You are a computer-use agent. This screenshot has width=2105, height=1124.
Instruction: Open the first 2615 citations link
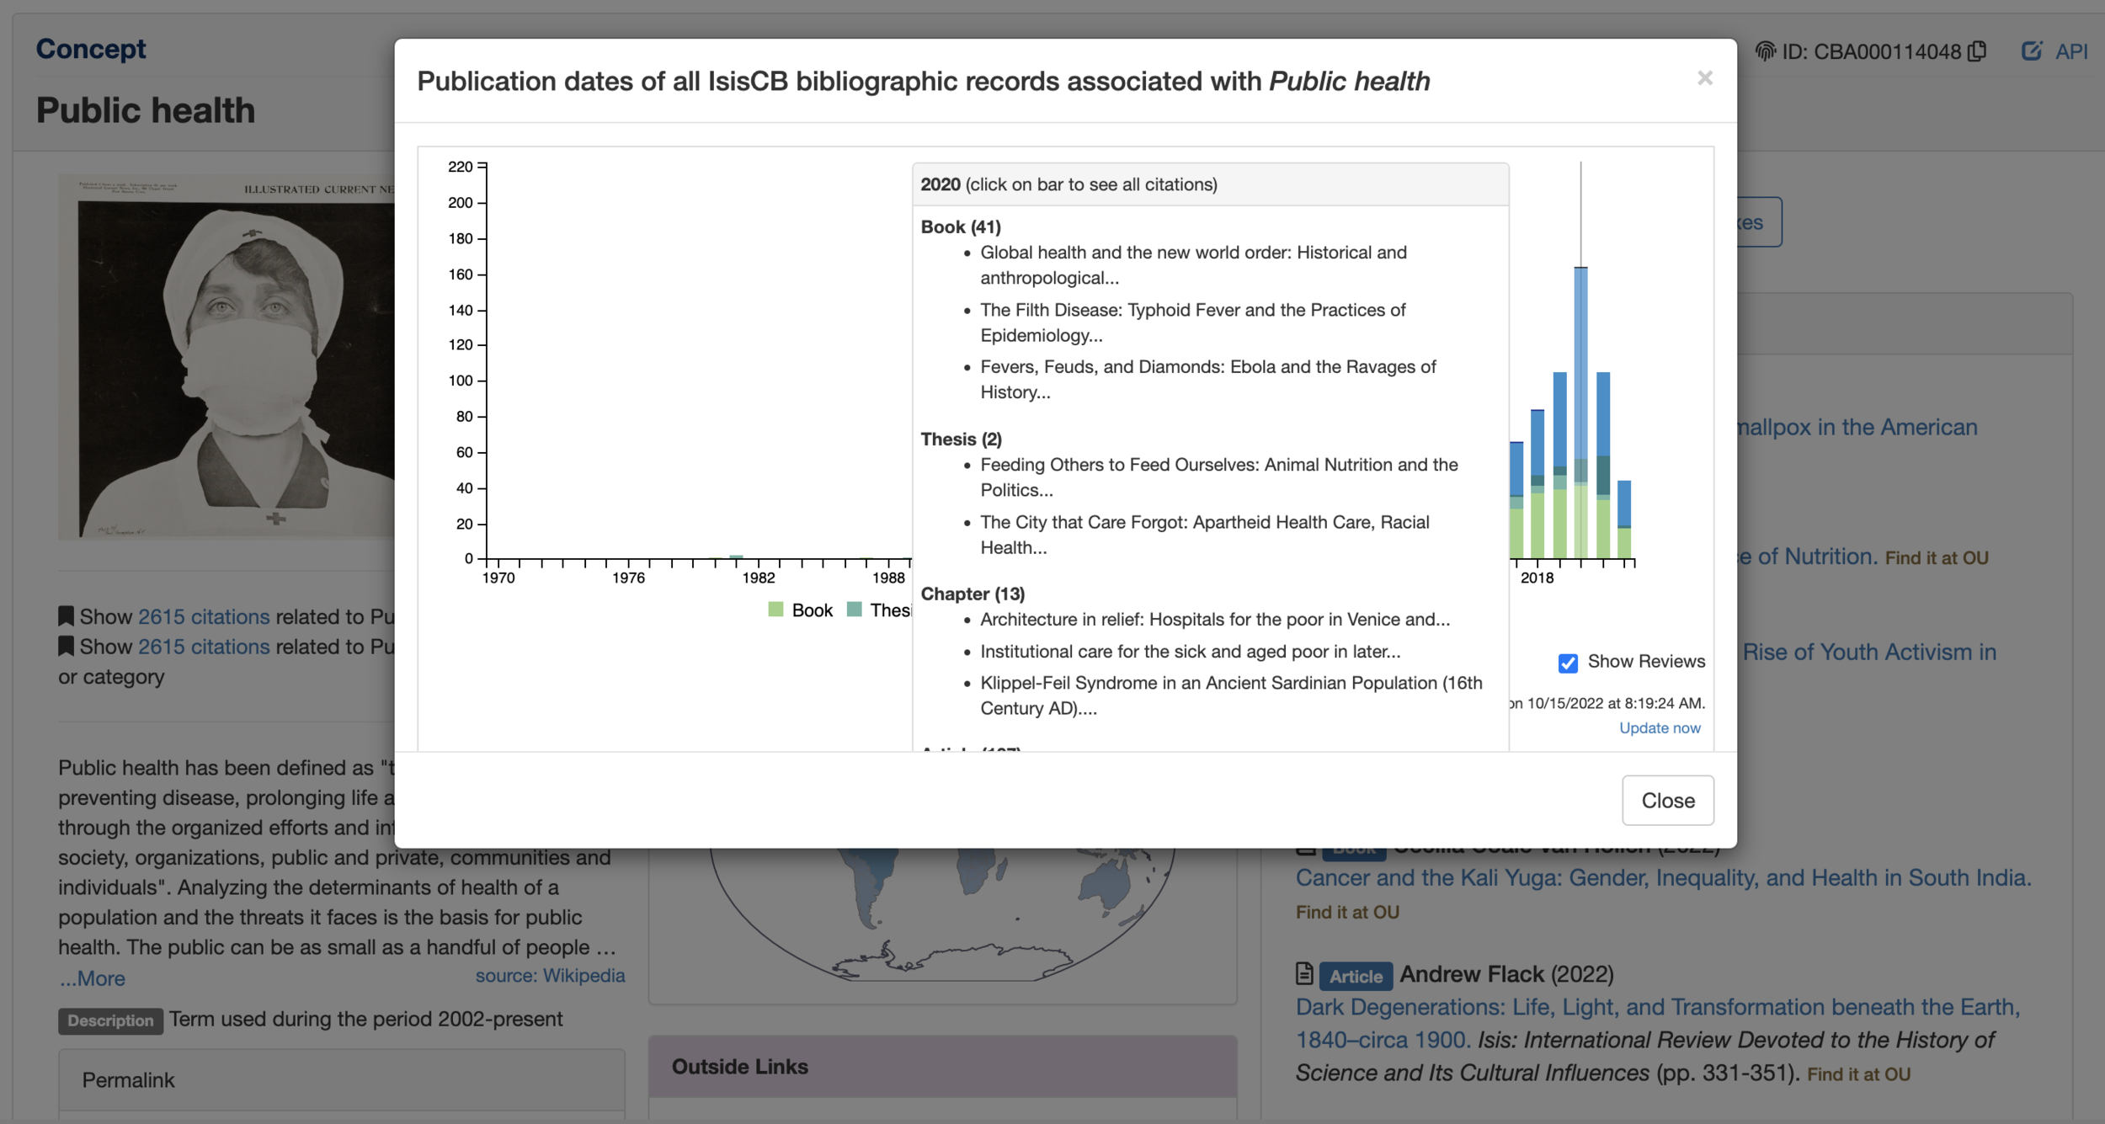(x=204, y=616)
